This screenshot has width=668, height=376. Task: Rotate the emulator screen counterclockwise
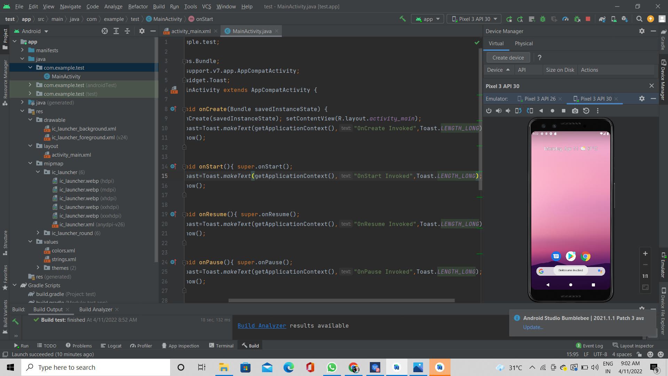pyautogui.click(x=518, y=111)
